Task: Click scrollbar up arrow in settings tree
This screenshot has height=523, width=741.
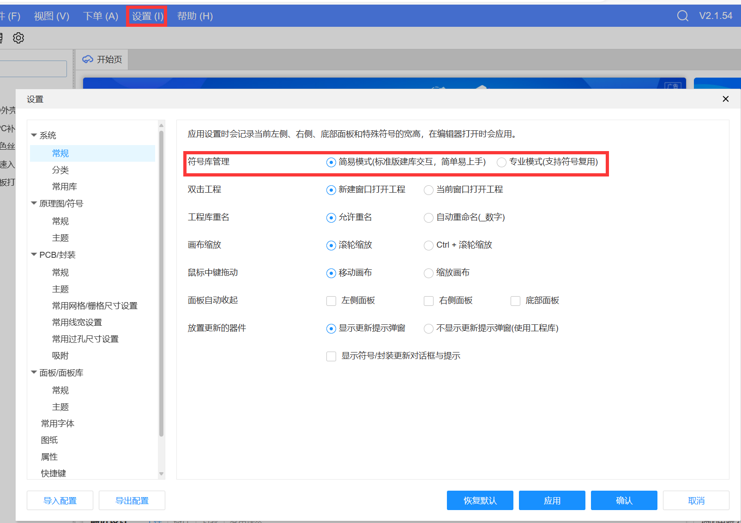Action: coord(161,125)
